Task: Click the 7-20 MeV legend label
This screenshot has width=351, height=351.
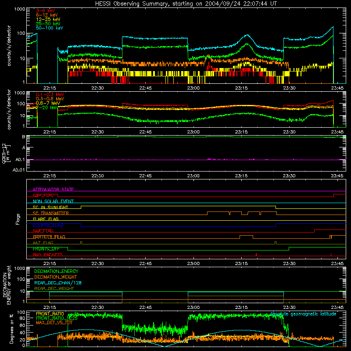Action: coord(48,107)
